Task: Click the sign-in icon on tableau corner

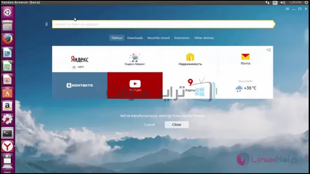Action: (x=268, y=50)
